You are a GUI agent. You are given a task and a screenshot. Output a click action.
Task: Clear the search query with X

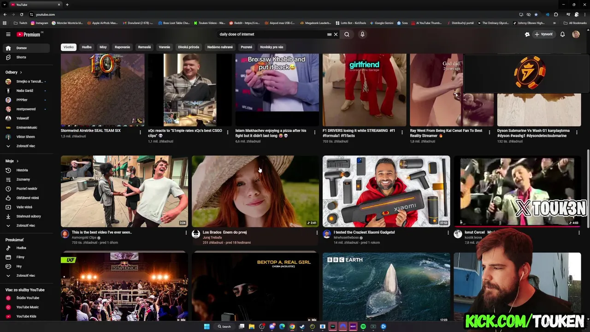pyautogui.click(x=336, y=34)
